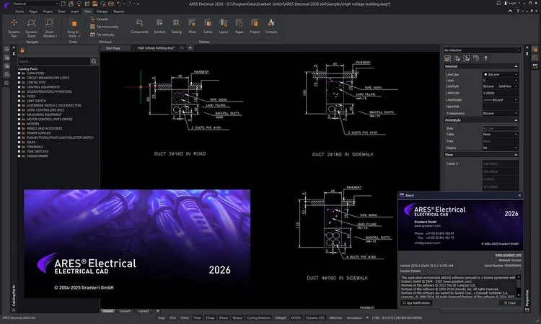Image resolution: width=541 pixels, height=324 pixels.
Task: Click the search magnifier in Catalog Parts panel
Action: tap(94, 61)
